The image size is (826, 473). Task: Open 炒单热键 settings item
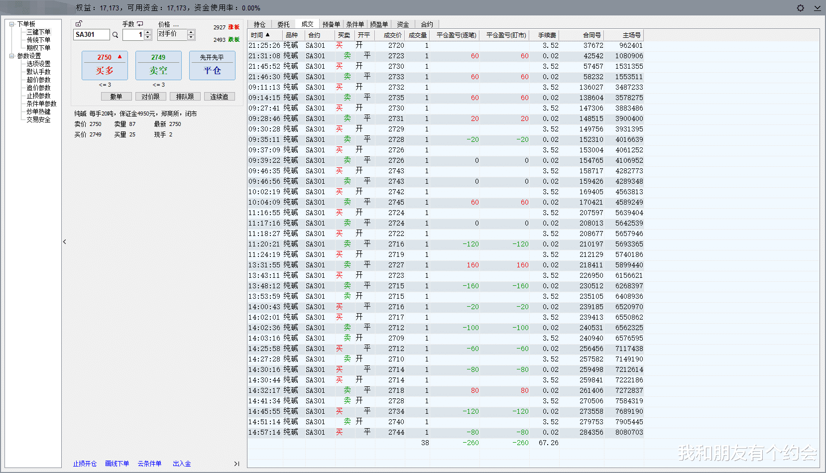pyautogui.click(x=38, y=112)
